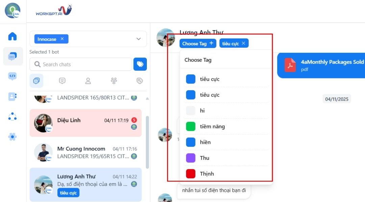Remove the Innocase filter chip
The image size is (365, 202).
click(x=62, y=39)
